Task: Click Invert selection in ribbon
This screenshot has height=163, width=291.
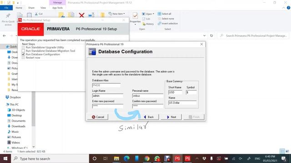Action: coord(168,24)
